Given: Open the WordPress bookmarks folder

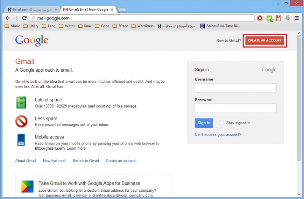Looking at the screenshot, I should (x=142, y=26).
